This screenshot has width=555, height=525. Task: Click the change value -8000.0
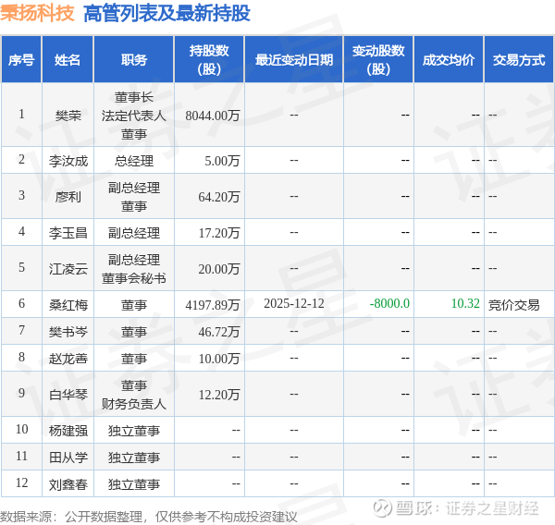389,303
